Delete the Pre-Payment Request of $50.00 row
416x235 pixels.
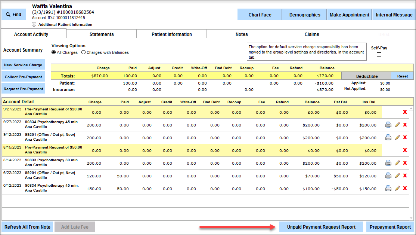pos(405,150)
